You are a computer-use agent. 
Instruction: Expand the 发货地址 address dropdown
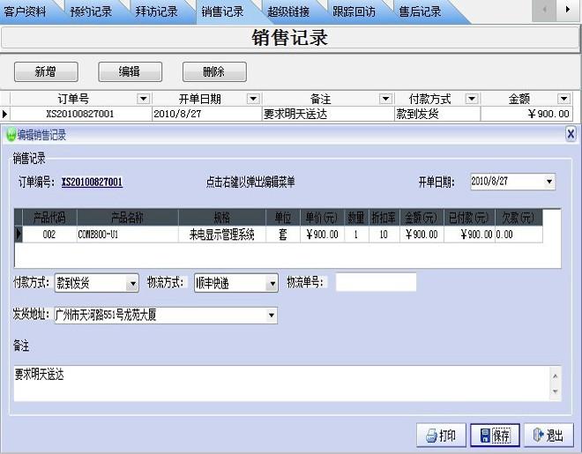tap(271, 315)
